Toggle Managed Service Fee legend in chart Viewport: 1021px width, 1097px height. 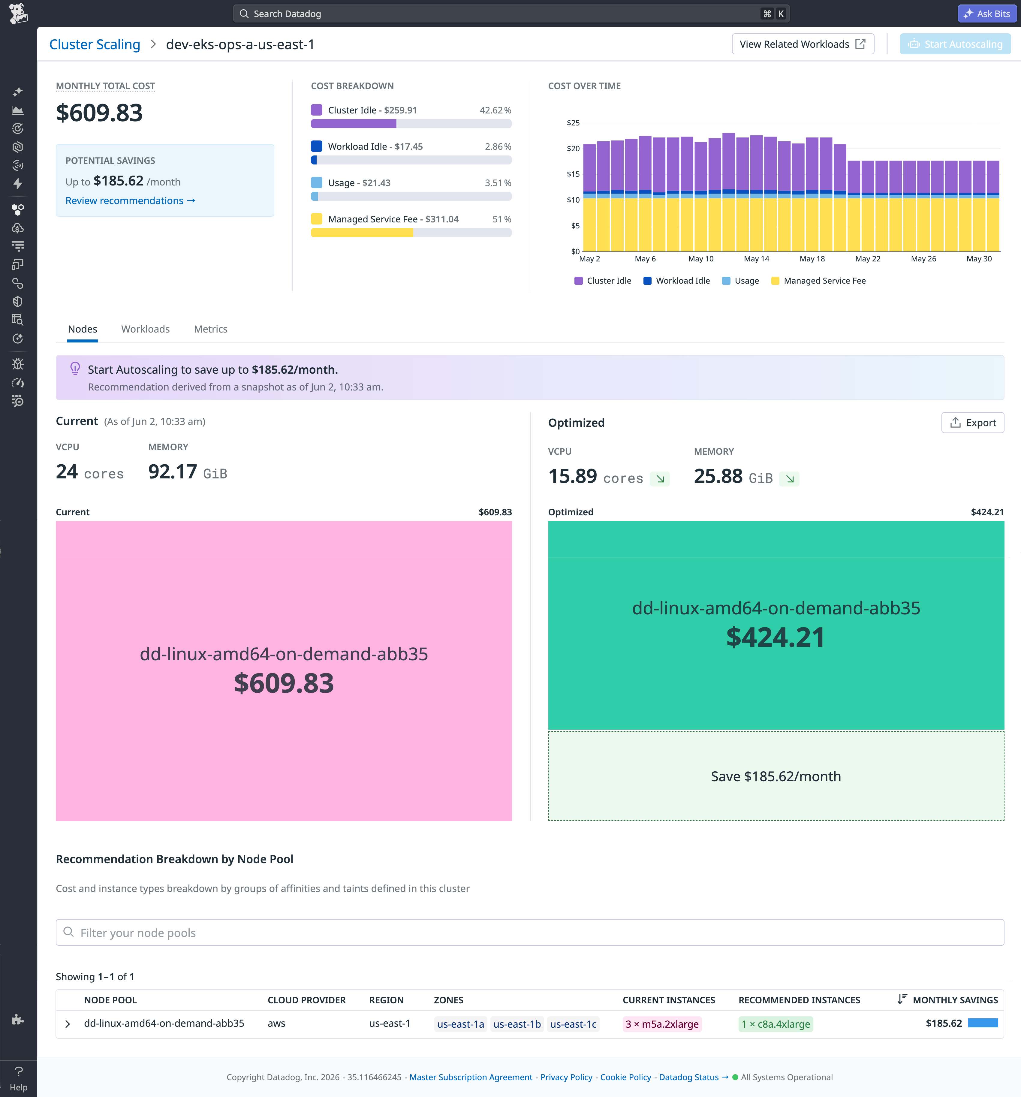pos(818,281)
